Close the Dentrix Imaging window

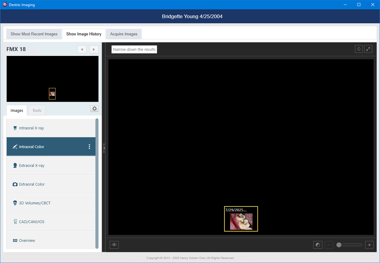pyautogui.click(x=373, y=5)
